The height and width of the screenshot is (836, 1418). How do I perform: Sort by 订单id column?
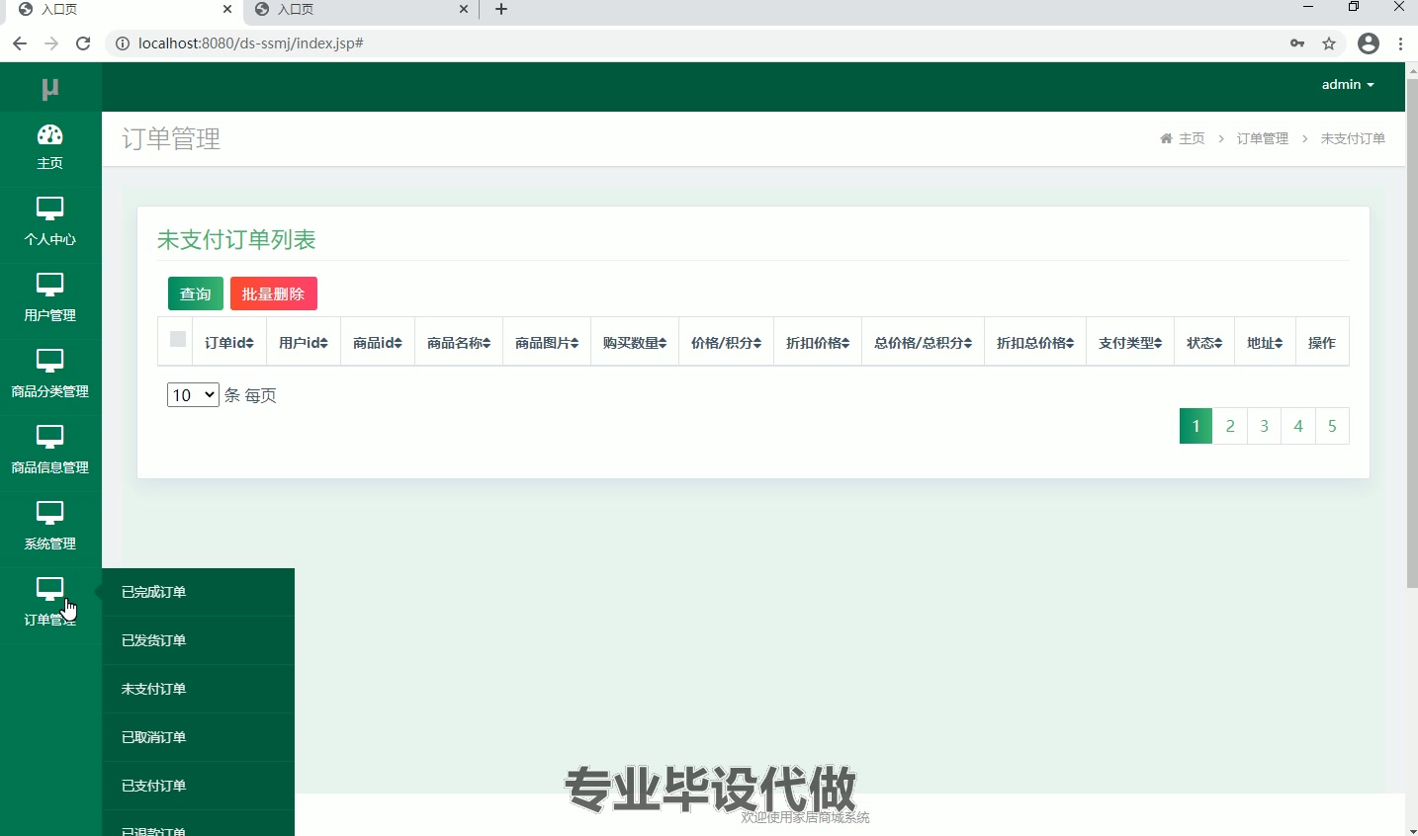[x=229, y=343]
